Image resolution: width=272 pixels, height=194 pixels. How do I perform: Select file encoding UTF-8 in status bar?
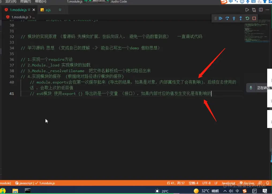[206, 183]
